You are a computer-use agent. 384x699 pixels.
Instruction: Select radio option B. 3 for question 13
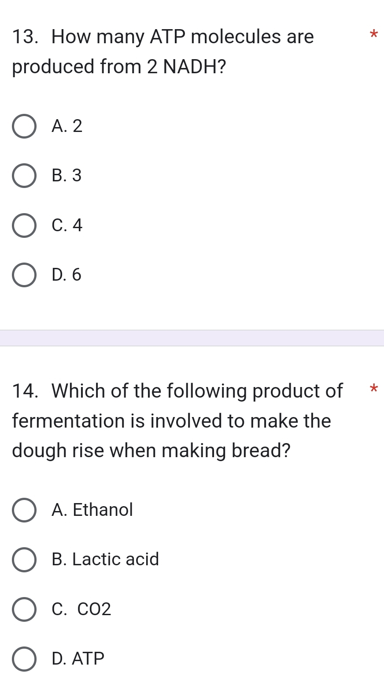click(x=24, y=176)
